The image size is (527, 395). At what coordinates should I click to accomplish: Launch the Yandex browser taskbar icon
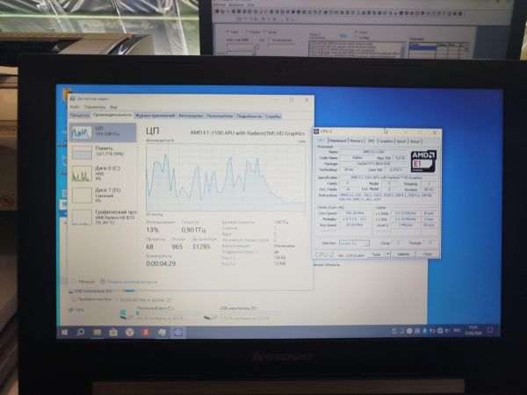tap(129, 333)
